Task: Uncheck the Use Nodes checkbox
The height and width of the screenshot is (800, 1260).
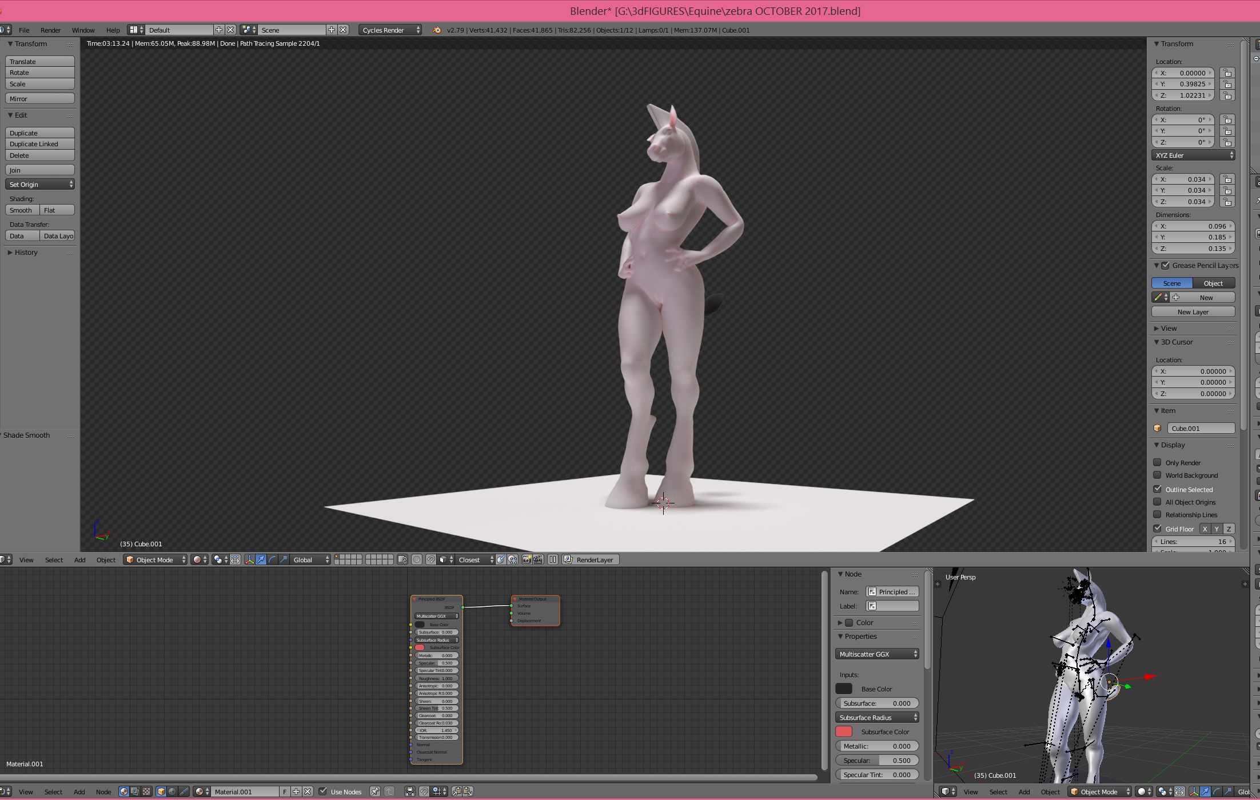Action: pyautogui.click(x=323, y=792)
